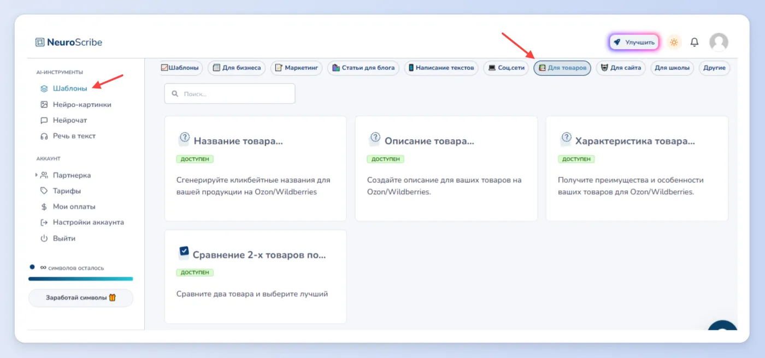The width and height of the screenshot is (765, 358).
Task: Switch to the Для бизнеса tab
Action: (237, 68)
